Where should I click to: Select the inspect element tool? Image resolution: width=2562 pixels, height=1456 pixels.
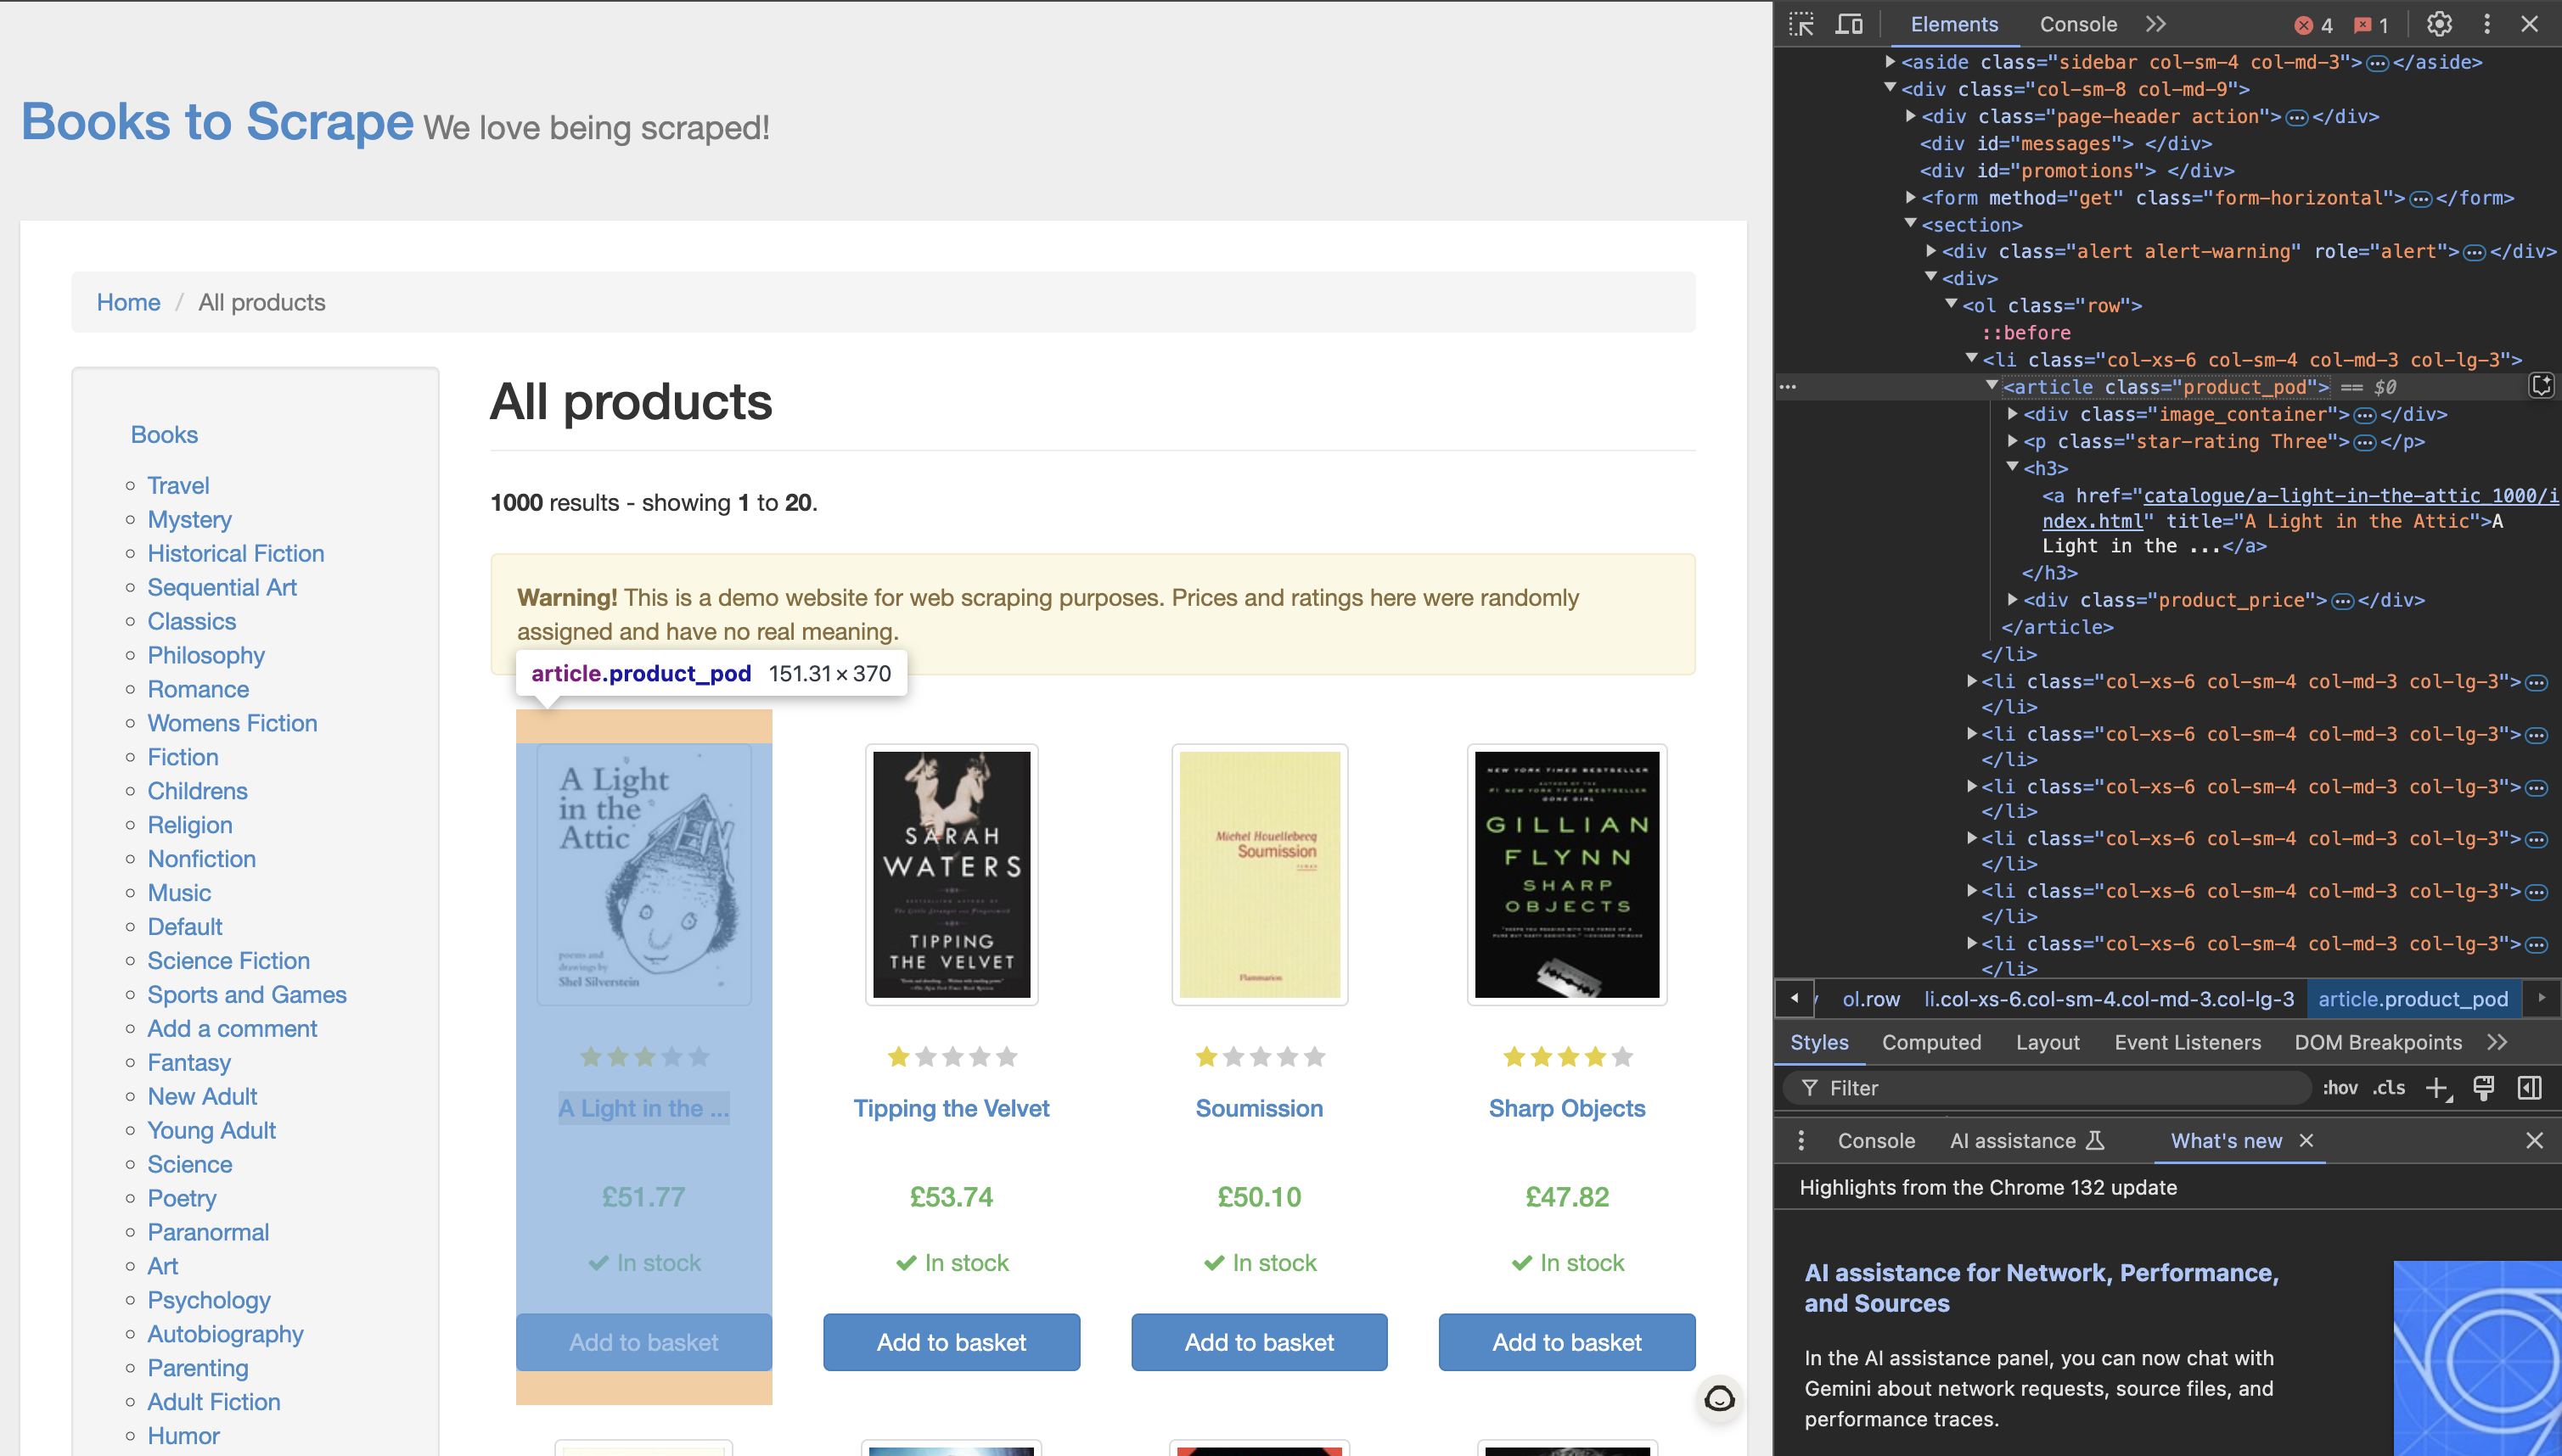pos(1801,24)
